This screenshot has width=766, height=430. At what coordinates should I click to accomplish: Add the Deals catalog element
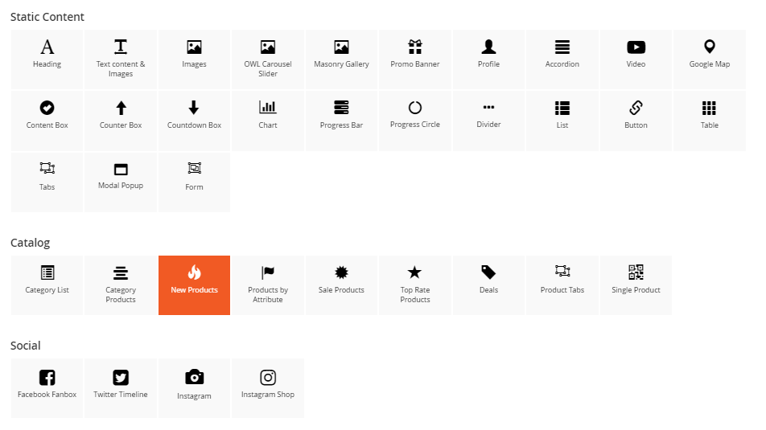tap(488, 285)
